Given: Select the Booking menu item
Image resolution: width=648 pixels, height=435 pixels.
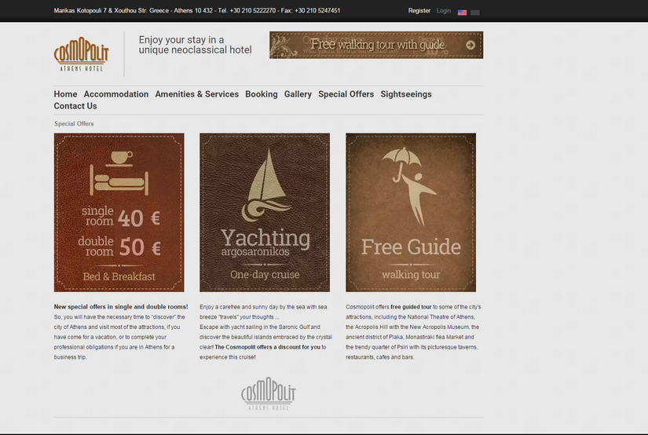Looking at the screenshot, I should pos(262,94).
